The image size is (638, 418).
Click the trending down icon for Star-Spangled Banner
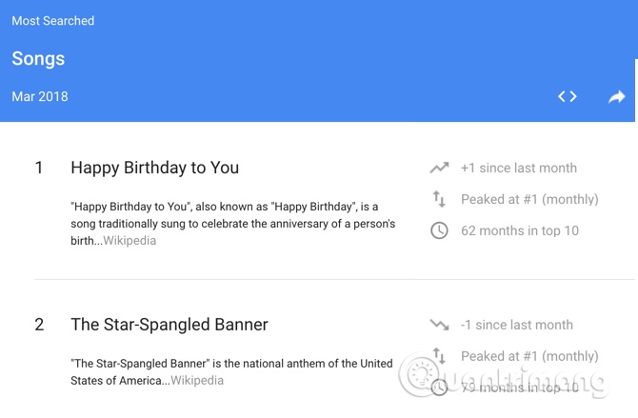pyautogui.click(x=439, y=325)
